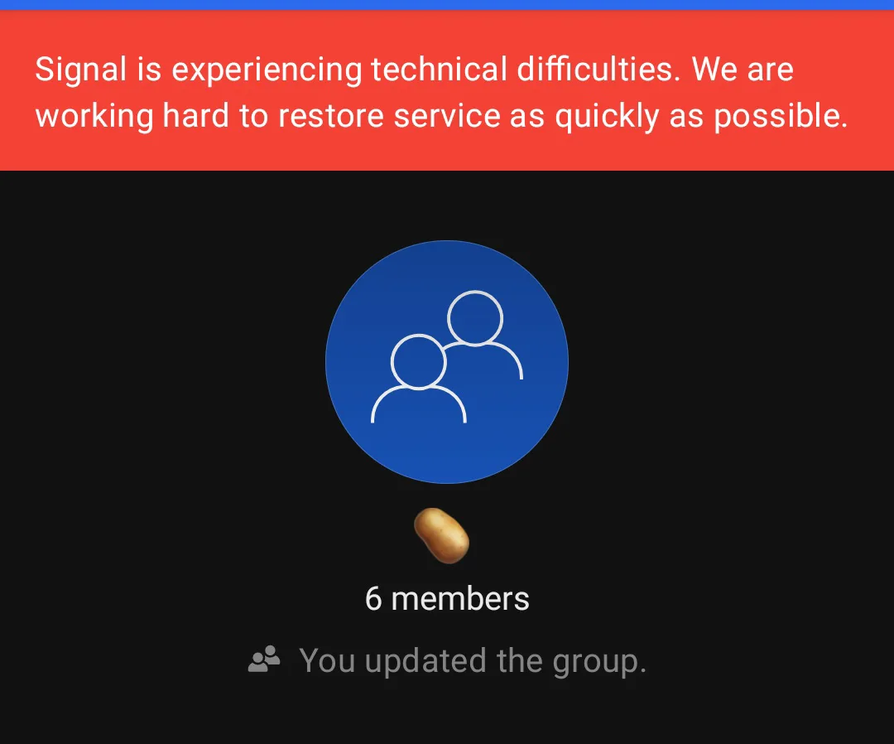Viewport: 894px width, 744px height.
Task: Click the word 'You' in update notice
Action: [327, 660]
